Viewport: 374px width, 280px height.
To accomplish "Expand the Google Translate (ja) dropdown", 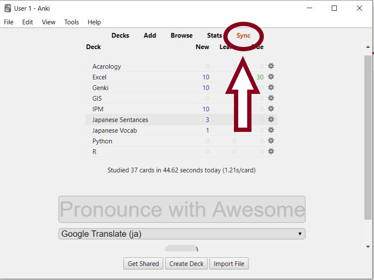I will 182,234.
